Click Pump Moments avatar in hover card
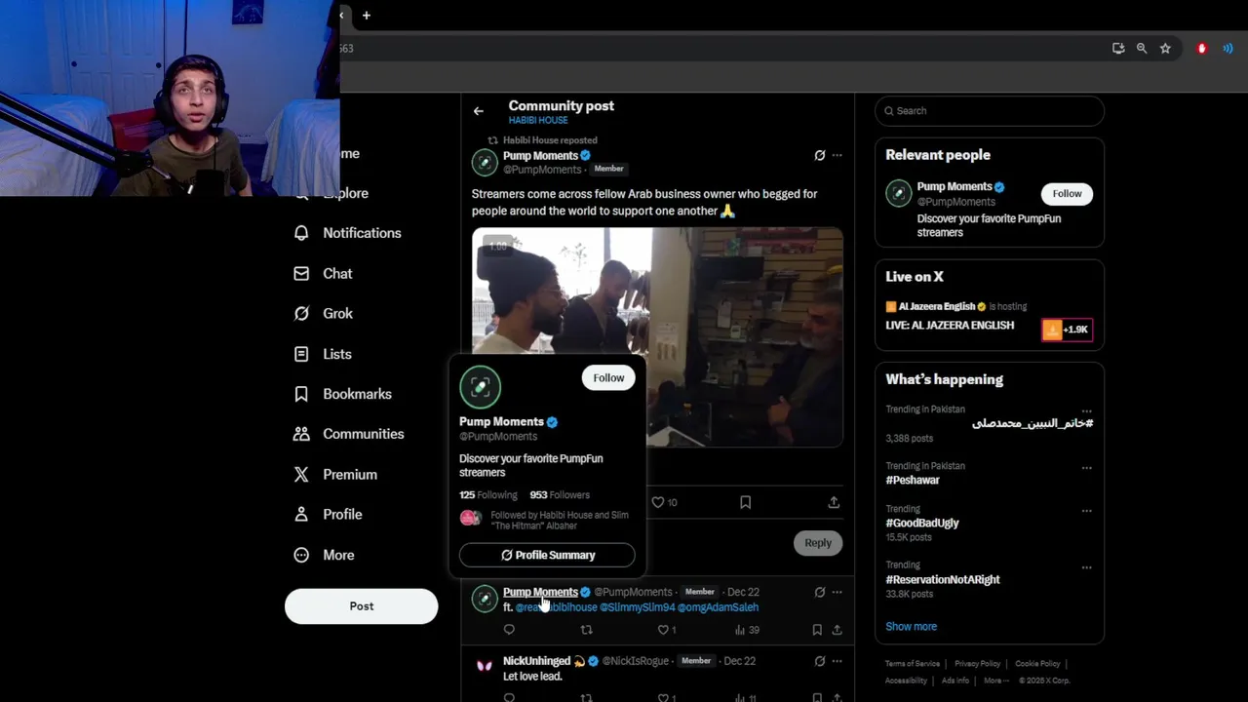 [x=480, y=387]
